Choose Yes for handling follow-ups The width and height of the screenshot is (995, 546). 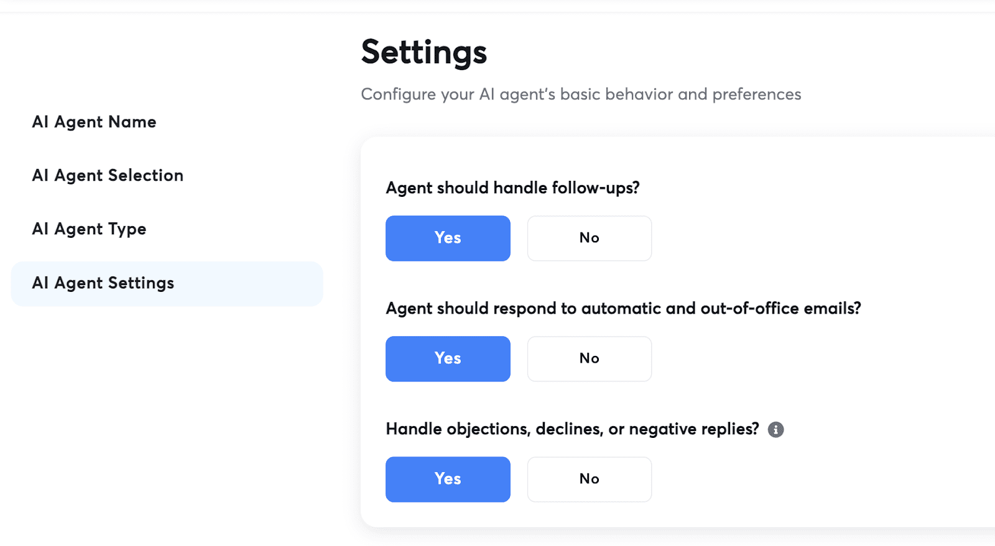(x=448, y=238)
